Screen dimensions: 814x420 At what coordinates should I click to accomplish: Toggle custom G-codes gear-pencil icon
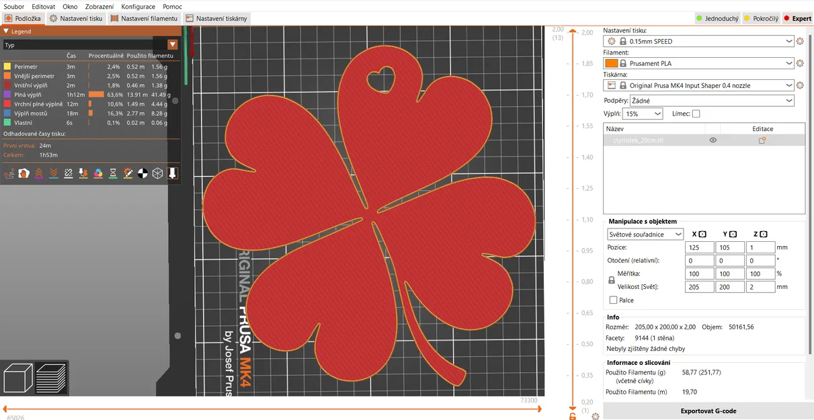click(128, 173)
